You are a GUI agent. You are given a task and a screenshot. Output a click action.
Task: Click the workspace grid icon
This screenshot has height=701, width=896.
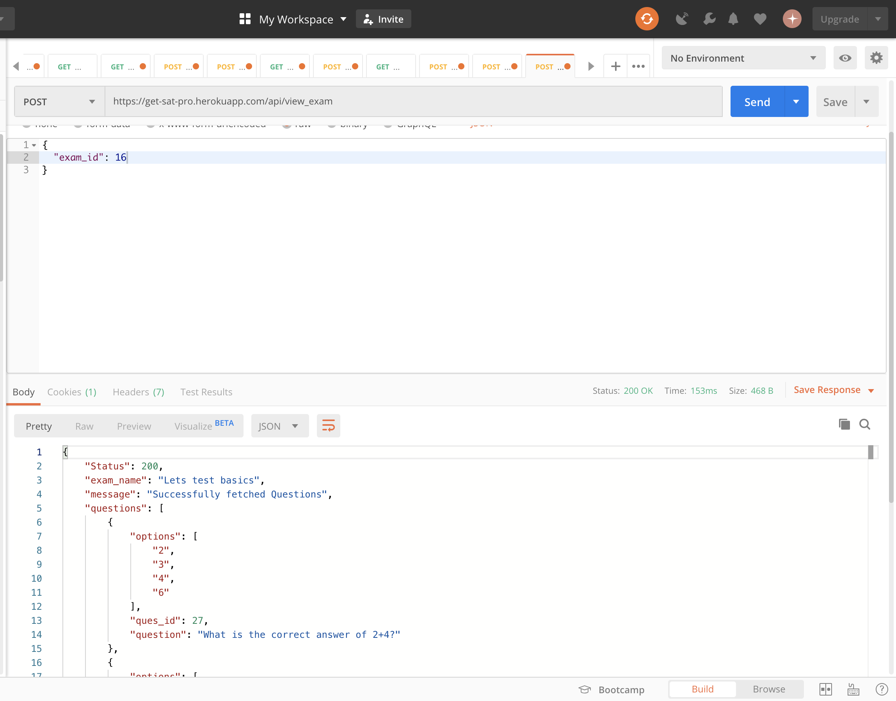click(x=245, y=19)
